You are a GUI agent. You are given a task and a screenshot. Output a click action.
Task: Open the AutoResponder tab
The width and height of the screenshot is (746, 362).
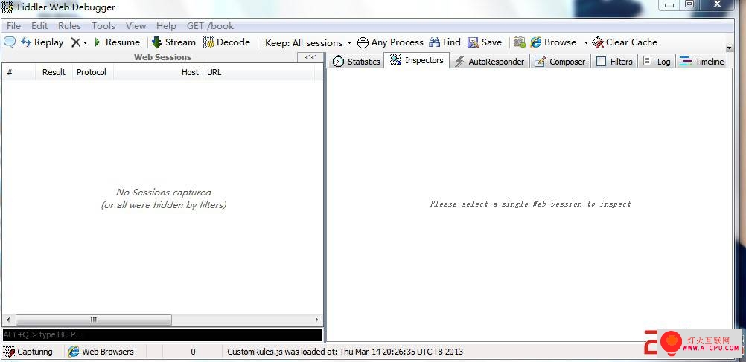coord(489,61)
